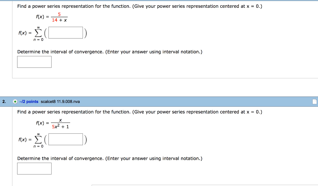Click the circular green icon in question 2 header

coord(16,101)
